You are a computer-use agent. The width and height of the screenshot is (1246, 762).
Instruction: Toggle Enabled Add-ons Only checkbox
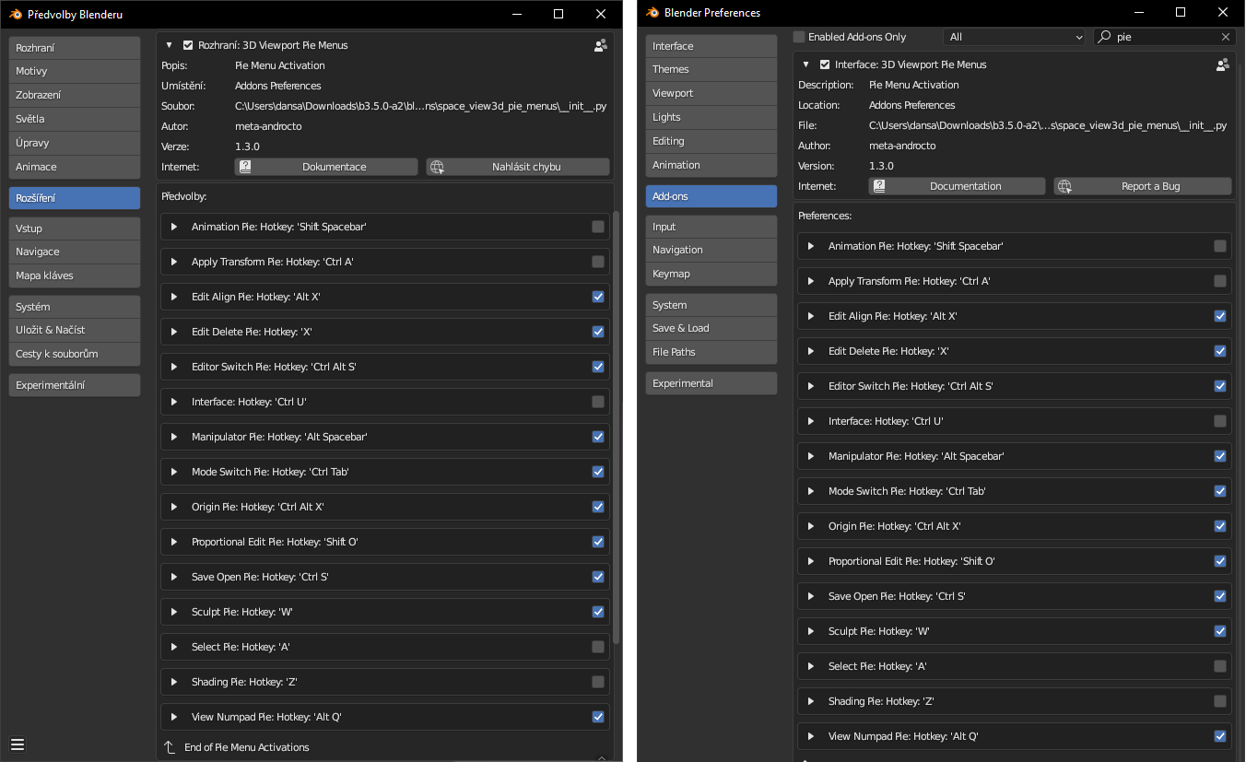click(800, 37)
